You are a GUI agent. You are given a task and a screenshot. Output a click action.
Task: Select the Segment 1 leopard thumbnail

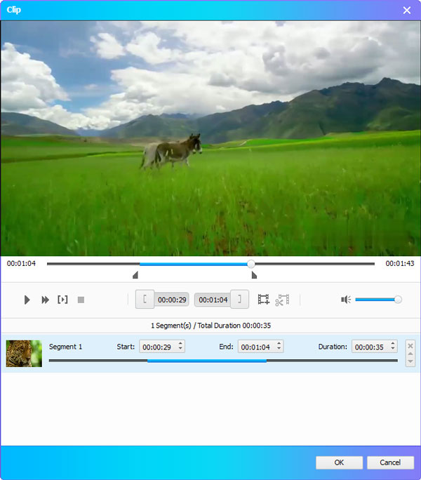tap(24, 353)
